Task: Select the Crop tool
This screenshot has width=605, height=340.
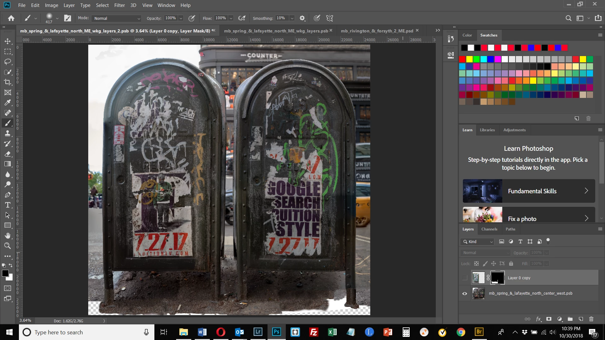Action: (x=8, y=82)
